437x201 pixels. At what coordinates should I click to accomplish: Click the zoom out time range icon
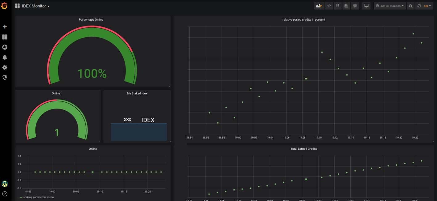pyautogui.click(x=410, y=6)
